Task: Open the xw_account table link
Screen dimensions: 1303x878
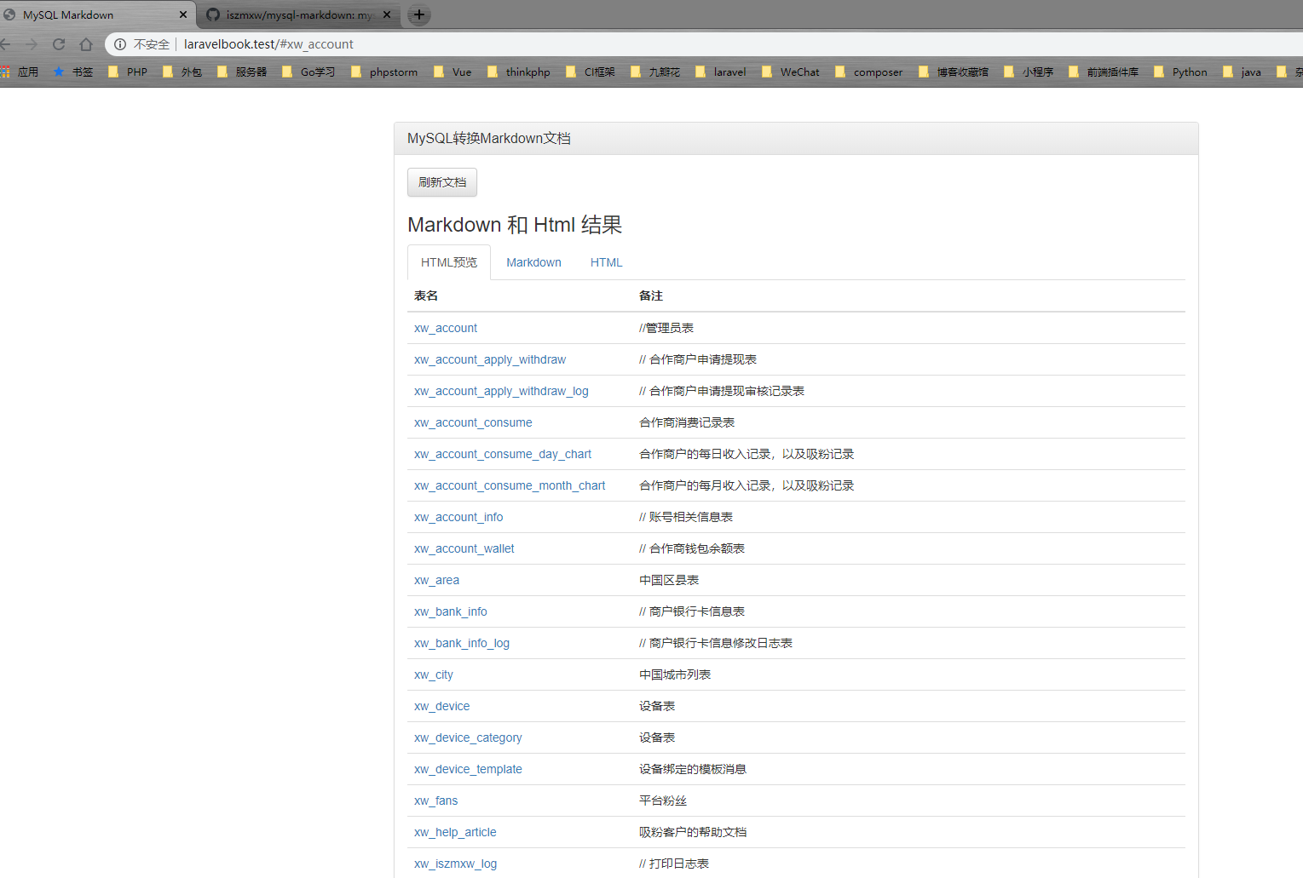Action: pyautogui.click(x=446, y=328)
